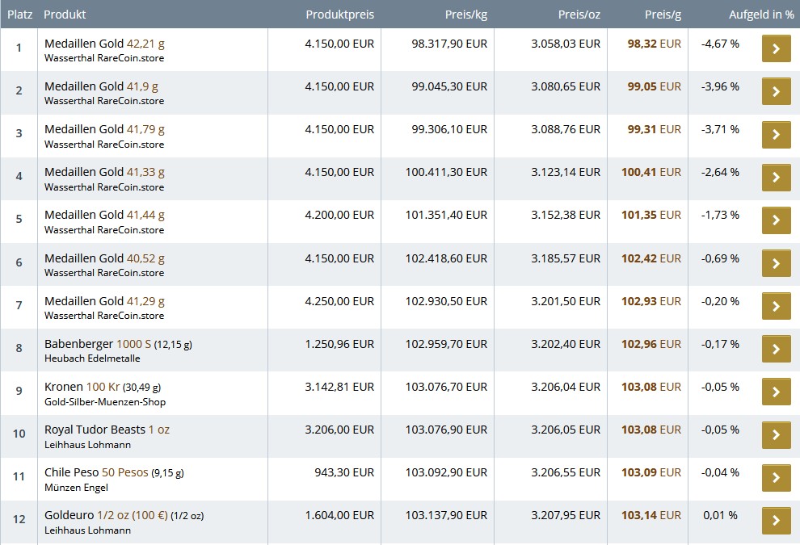The height and width of the screenshot is (545, 800).
Task: Open arrow button for Royal Tudor Beasts
Action: coord(776,434)
